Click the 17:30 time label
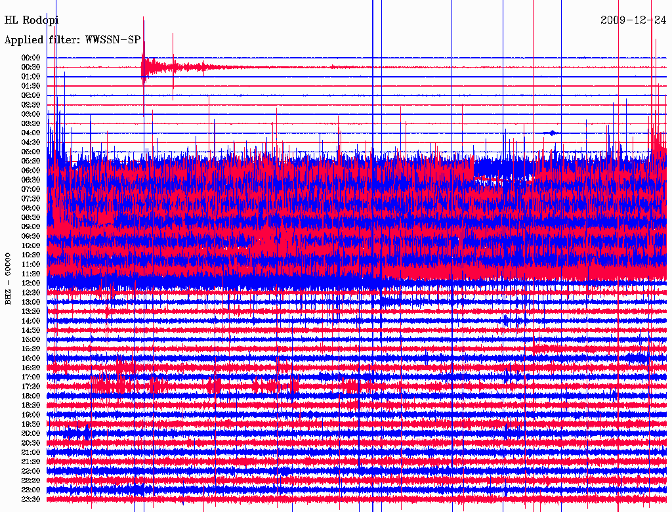This screenshot has width=672, height=512. pos(31,387)
